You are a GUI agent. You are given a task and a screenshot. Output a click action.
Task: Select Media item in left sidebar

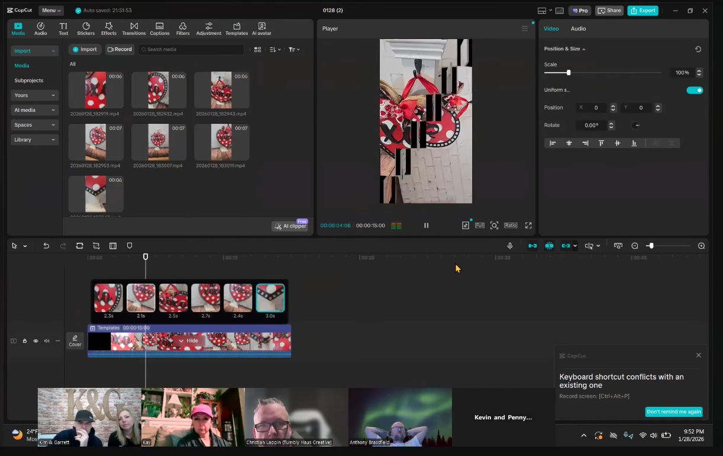[22, 66]
